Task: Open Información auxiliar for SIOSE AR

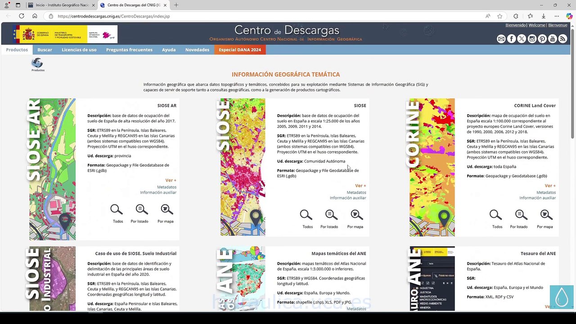Action: (158, 193)
